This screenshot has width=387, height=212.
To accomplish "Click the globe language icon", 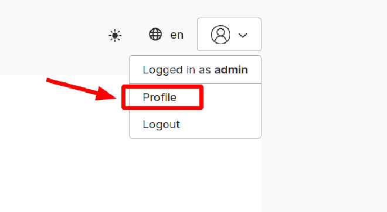I will tap(155, 34).
